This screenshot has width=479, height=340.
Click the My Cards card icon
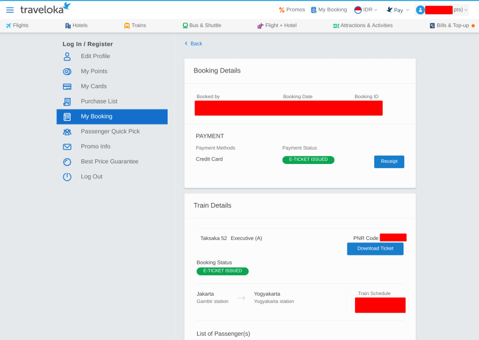[67, 87]
